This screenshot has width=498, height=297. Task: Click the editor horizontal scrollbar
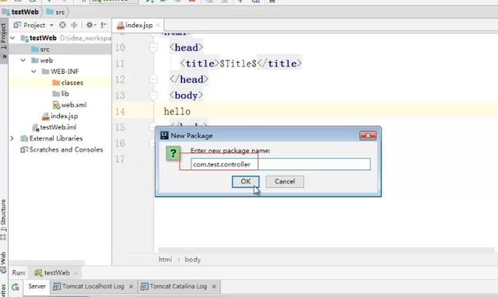[327, 250]
